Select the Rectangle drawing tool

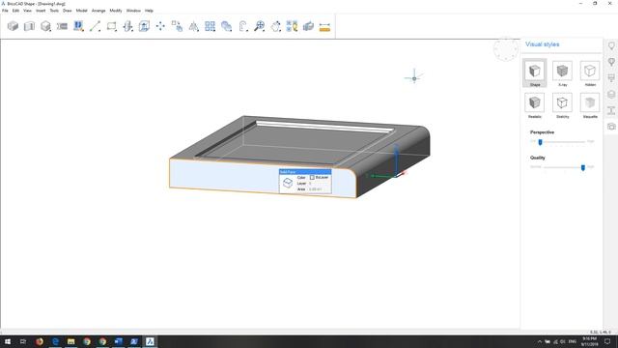(112, 26)
